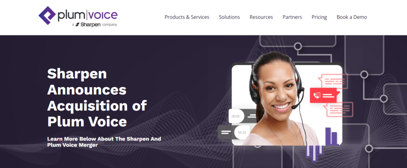The width and height of the screenshot is (407, 168).
Task: Click the upper pink outlined chat bubble
Action: [333, 81]
